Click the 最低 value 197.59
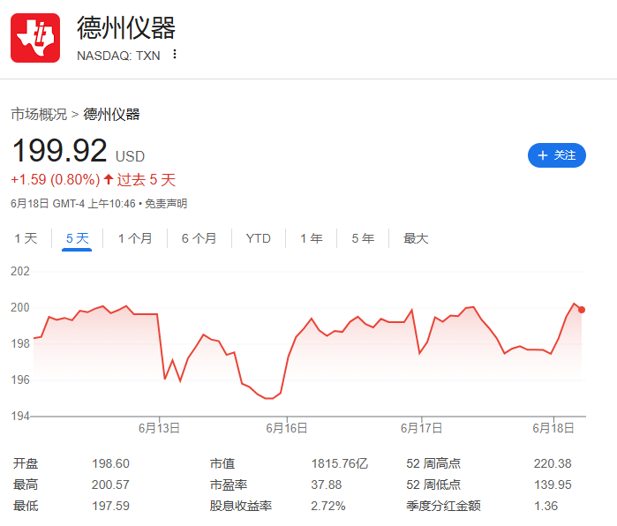This screenshot has width=617, height=526. [x=110, y=506]
